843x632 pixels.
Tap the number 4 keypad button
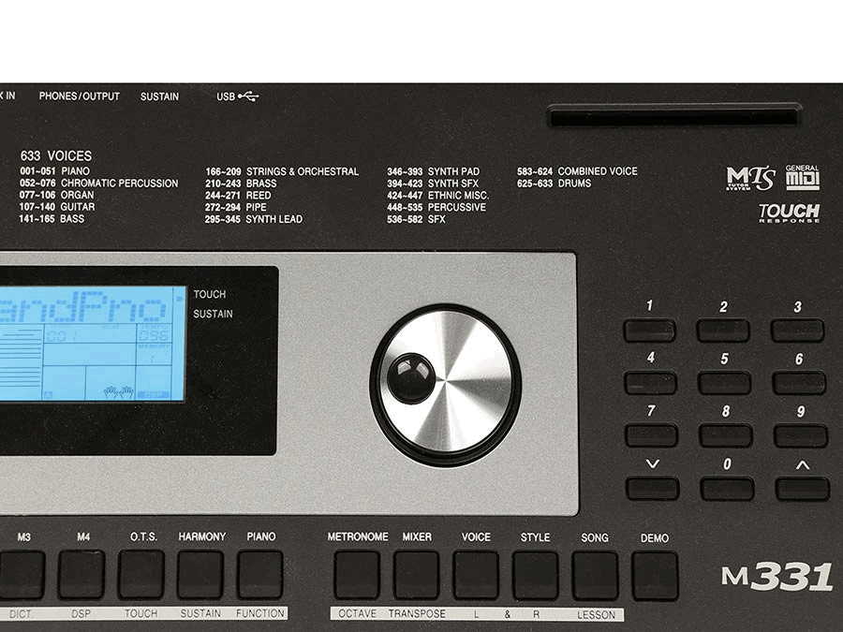click(x=651, y=383)
